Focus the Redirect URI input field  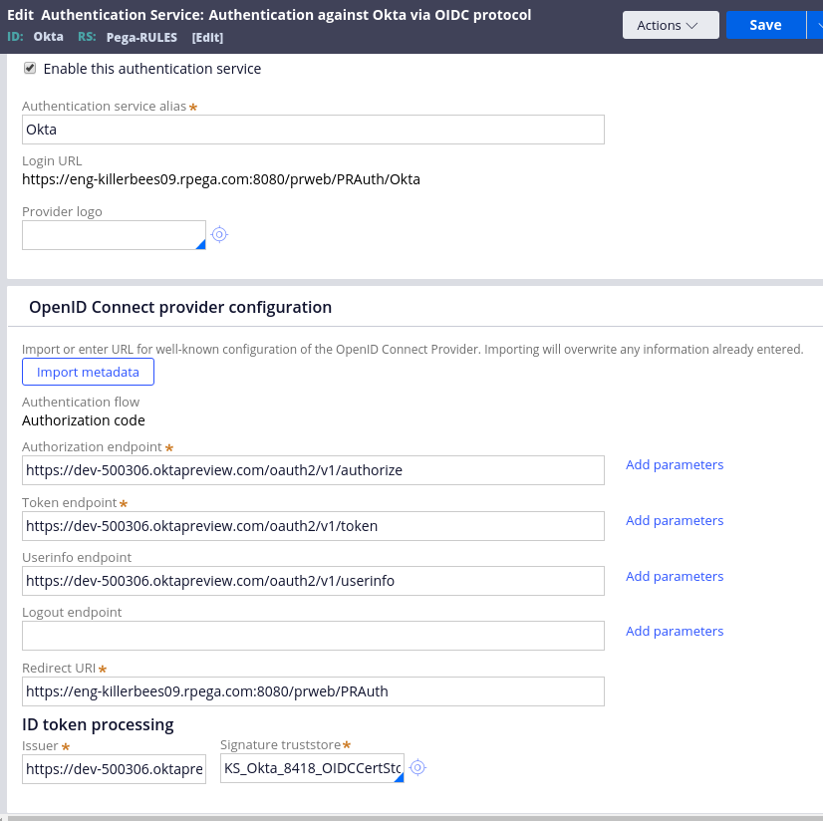[x=313, y=691]
